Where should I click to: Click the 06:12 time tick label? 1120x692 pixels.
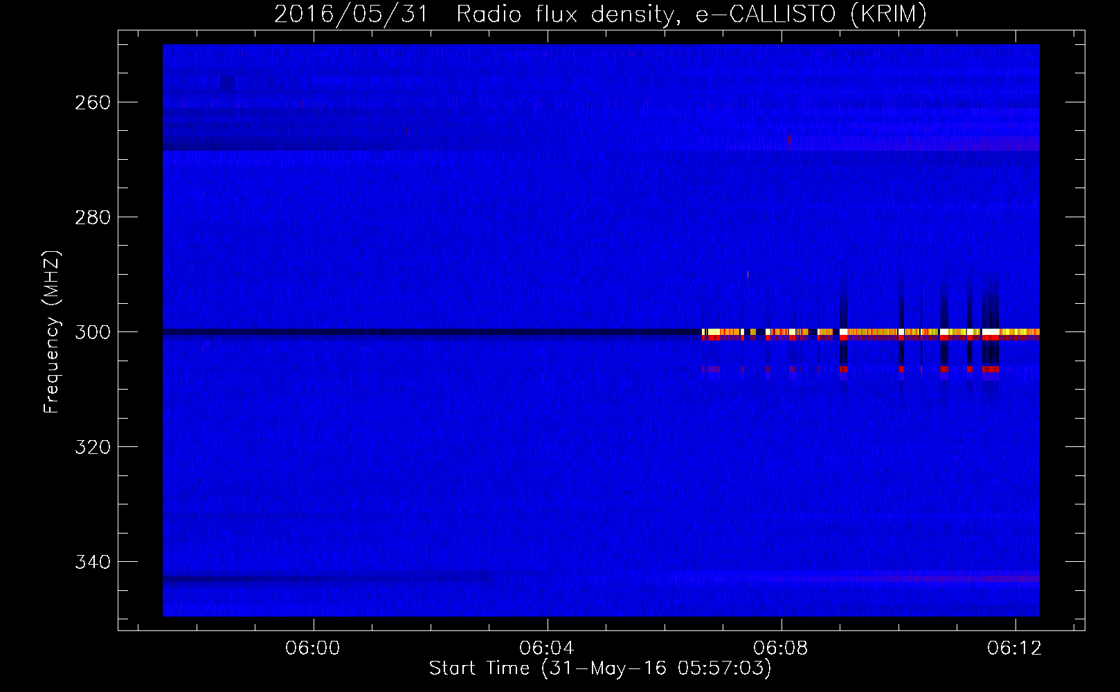point(1015,648)
